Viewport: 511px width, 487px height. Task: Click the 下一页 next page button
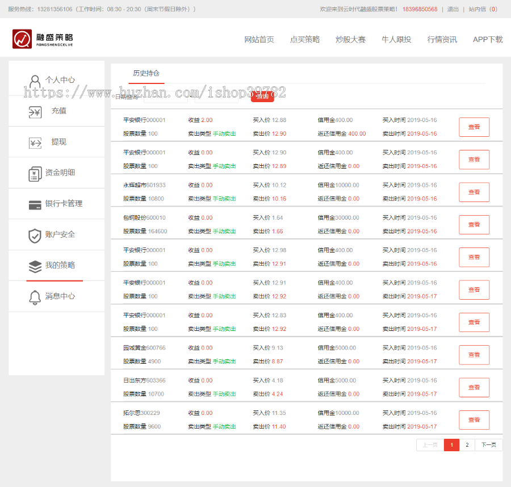click(x=488, y=445)
